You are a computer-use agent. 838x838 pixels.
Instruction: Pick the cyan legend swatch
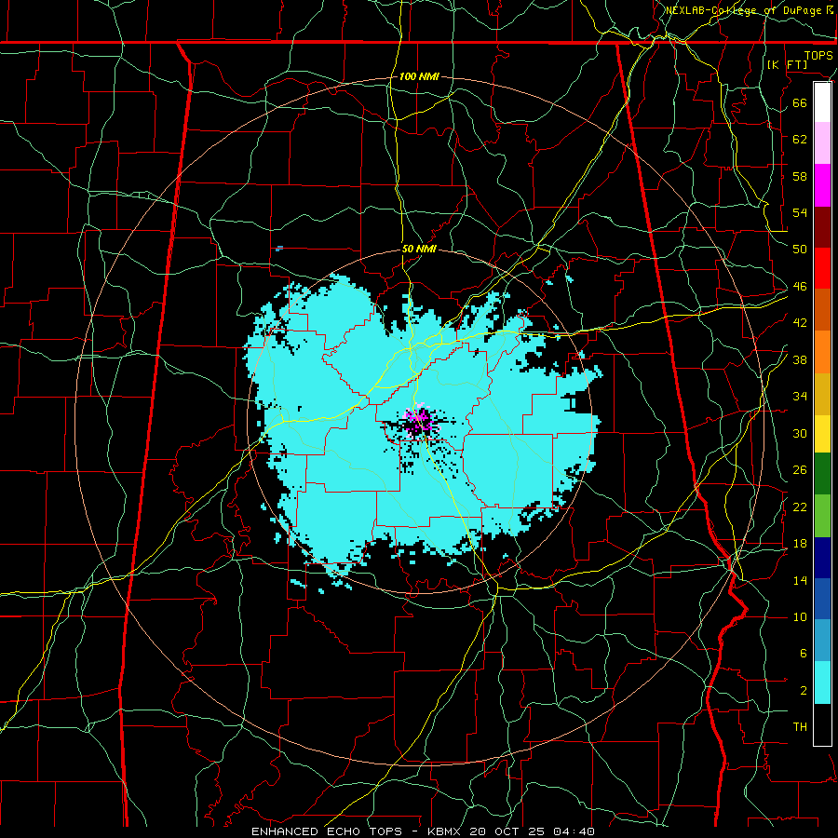[x=822, y=683]
